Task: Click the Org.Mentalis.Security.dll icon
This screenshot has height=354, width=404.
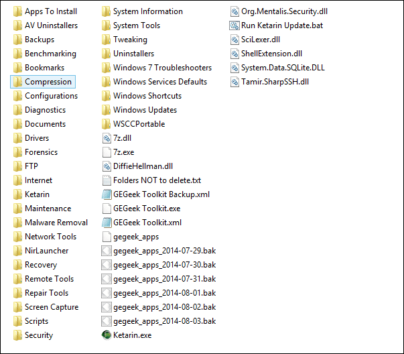Action: (x=234, y=11)
